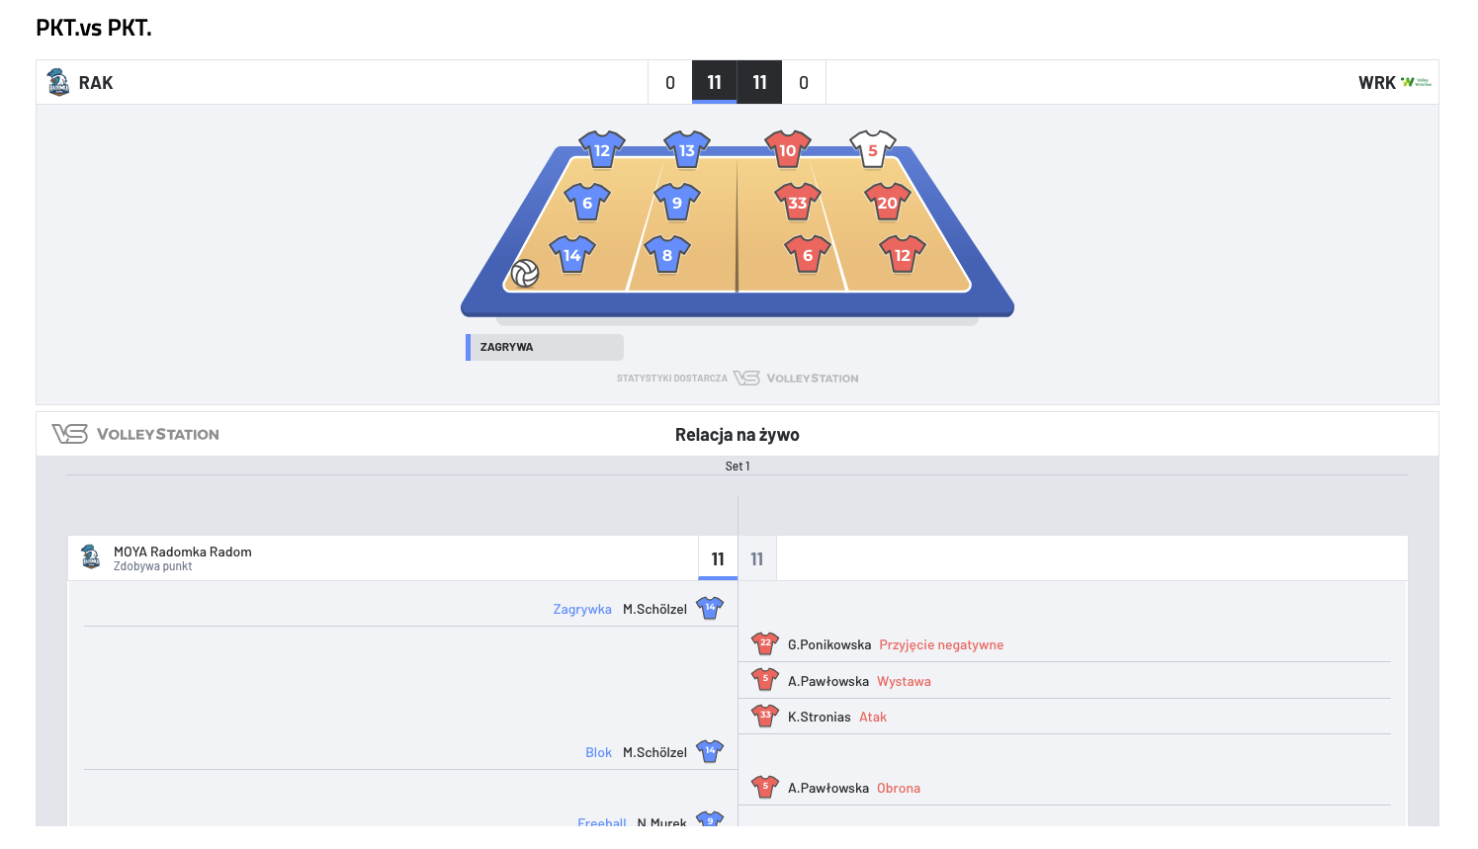Click blue jersey number 6 on court
This screenshot has height=849, width=1478.
(586, 203)
